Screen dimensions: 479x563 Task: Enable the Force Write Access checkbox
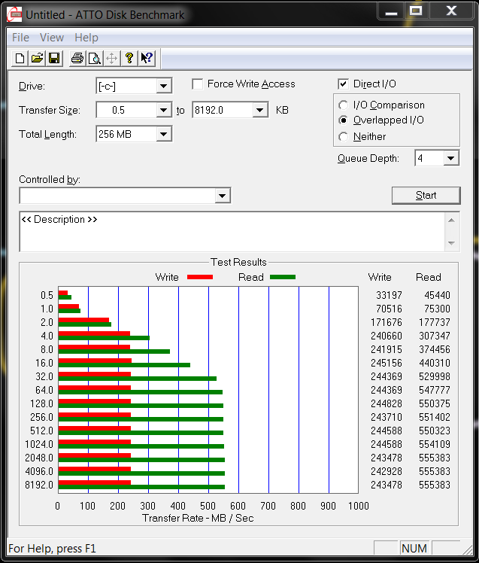198,84
